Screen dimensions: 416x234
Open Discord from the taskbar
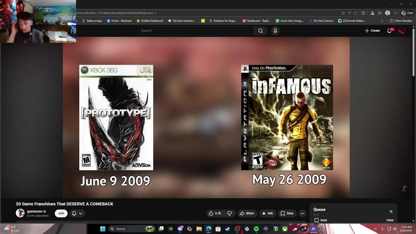[180, 229]
